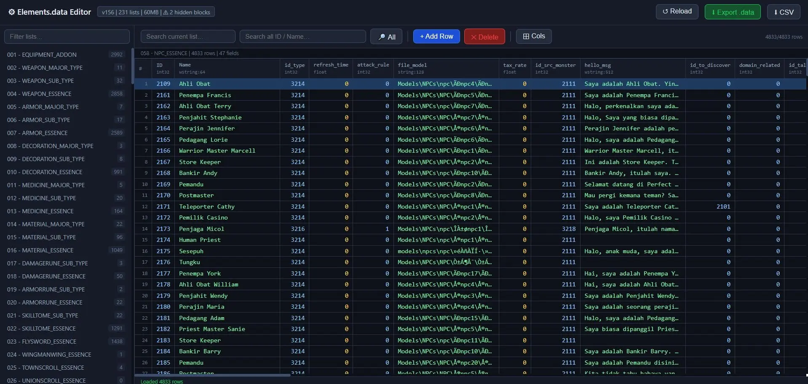Screen dimensions: 808x384
Task: Sort by the ID column header
Action: point(163,68)
